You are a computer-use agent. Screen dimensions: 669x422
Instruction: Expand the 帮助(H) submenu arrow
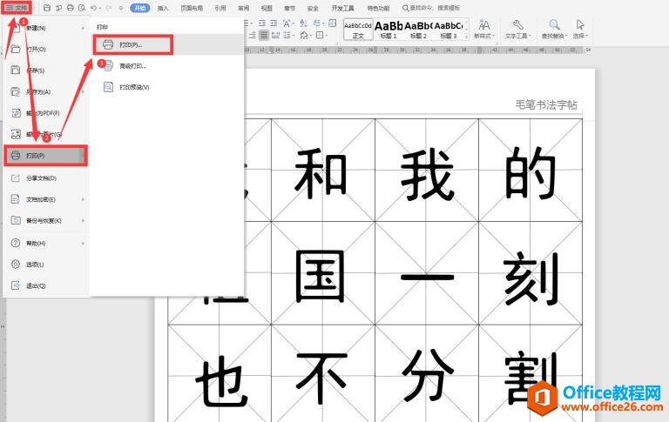click(x=83, y=244)
